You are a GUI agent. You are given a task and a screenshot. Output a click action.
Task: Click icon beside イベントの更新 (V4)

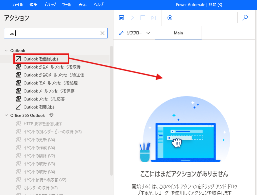tap(18, 140)
